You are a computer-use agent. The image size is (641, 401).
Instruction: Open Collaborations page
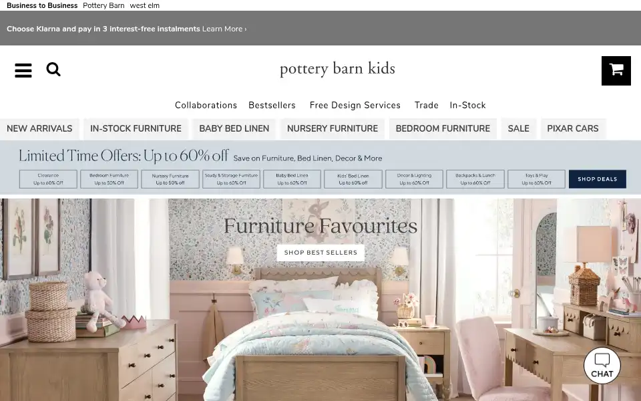[x=206, y=105]
